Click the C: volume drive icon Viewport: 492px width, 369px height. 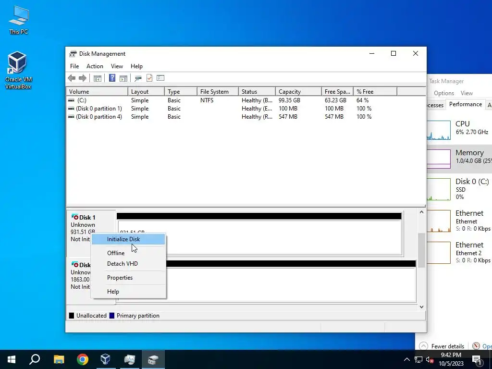pos(71,100)
